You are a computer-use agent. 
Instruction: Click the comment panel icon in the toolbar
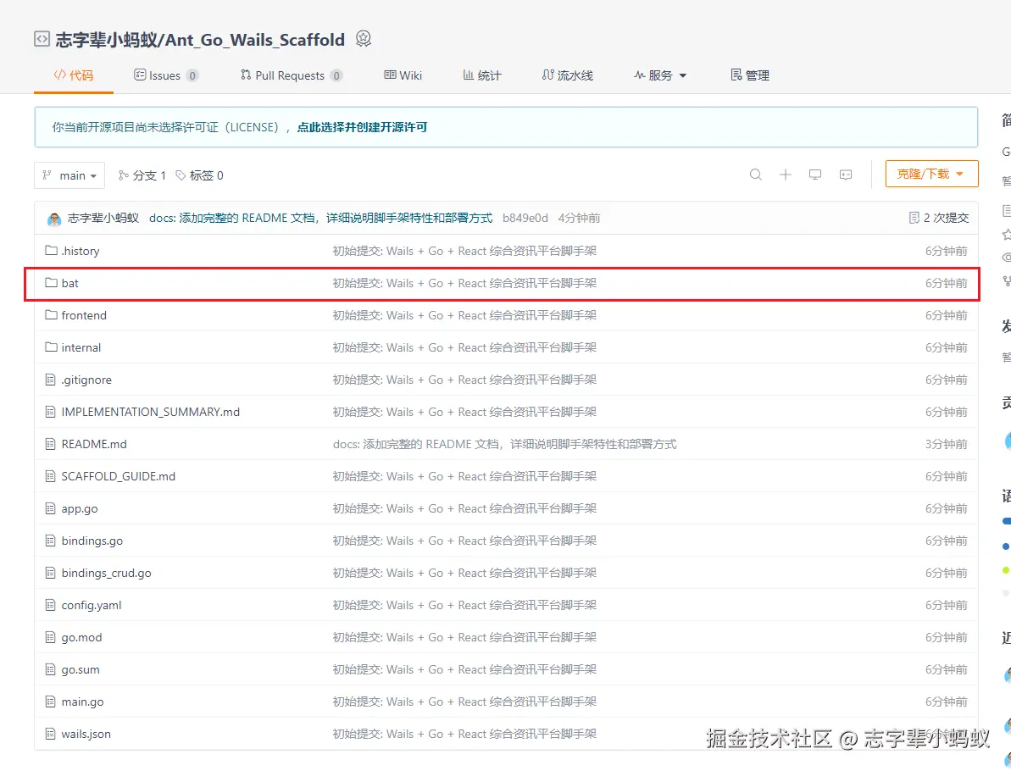pyautogui.click(x=846, y=175)
